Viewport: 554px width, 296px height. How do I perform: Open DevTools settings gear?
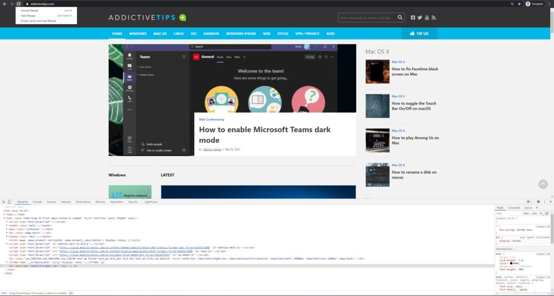[538, 202]
